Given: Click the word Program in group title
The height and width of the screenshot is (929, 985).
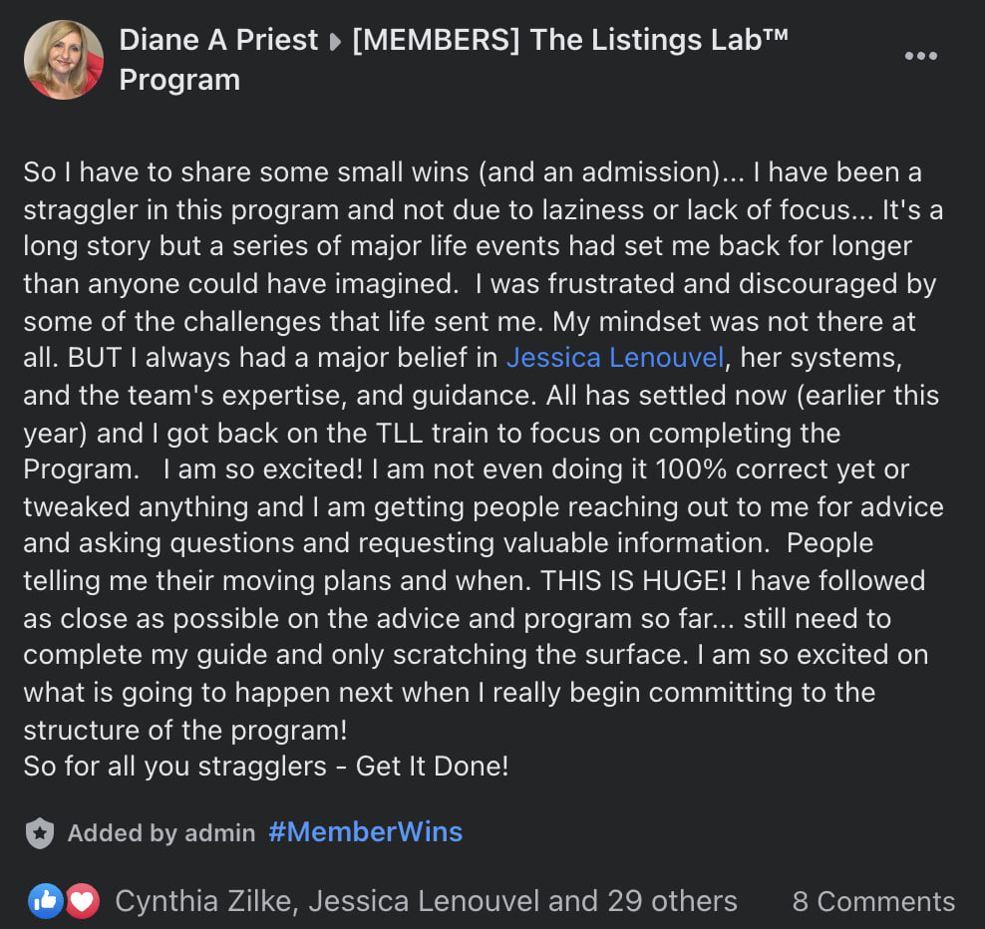Looking at the screenshot, I should click(x=179, y=81).
